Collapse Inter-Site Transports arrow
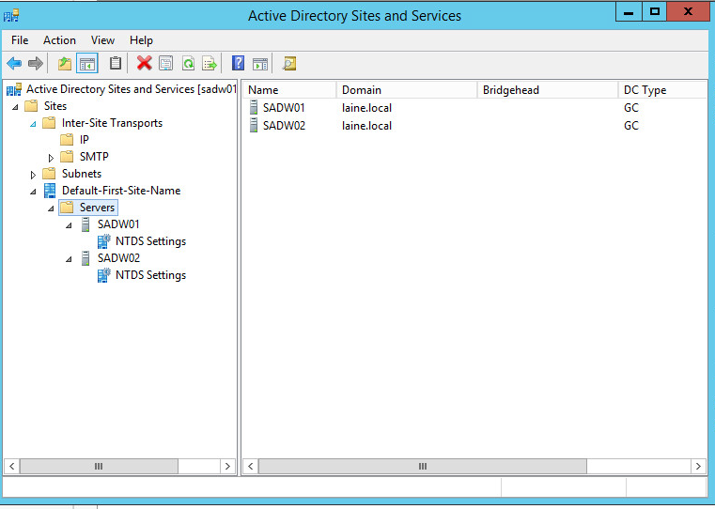The height and width of the screenshot is (509, 715). pos(33,124)
